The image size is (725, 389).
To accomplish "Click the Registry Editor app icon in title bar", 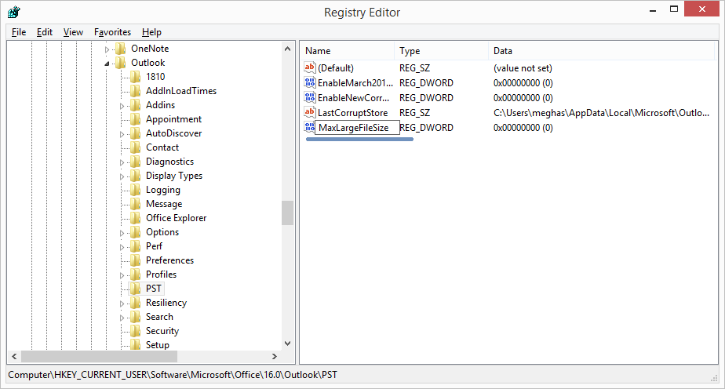I will pos(14,12).
